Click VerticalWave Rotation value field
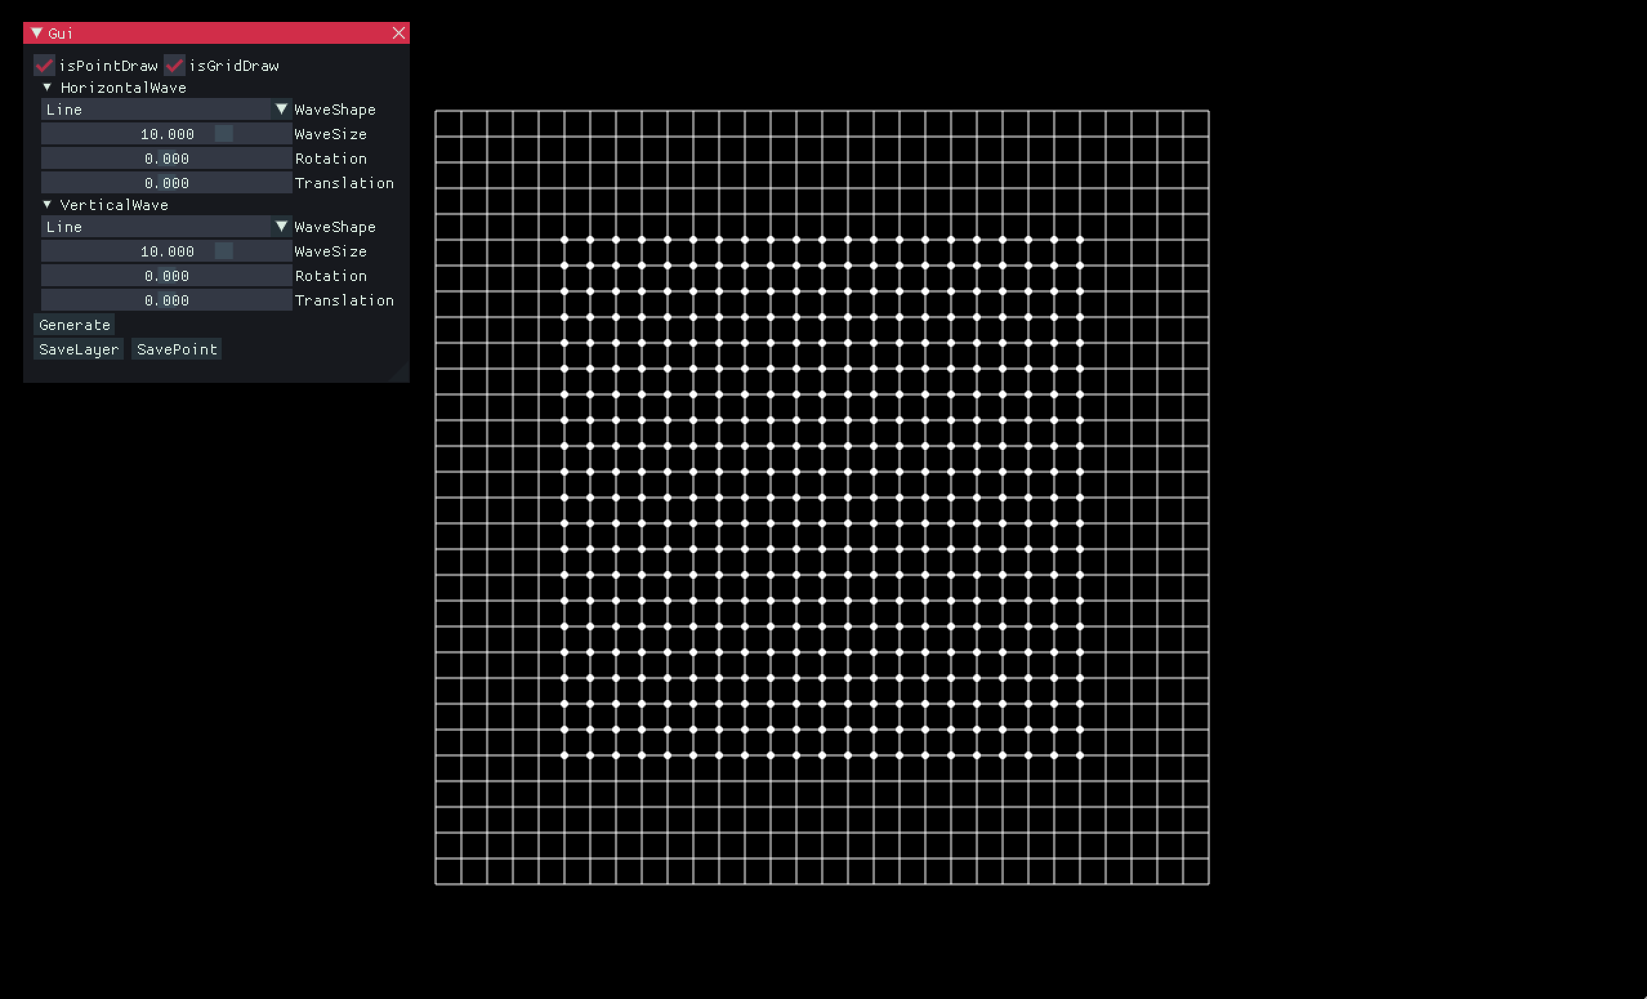The width and height of the screenshot is (1647, 999). pyautogui.click(x=166, y=275)
